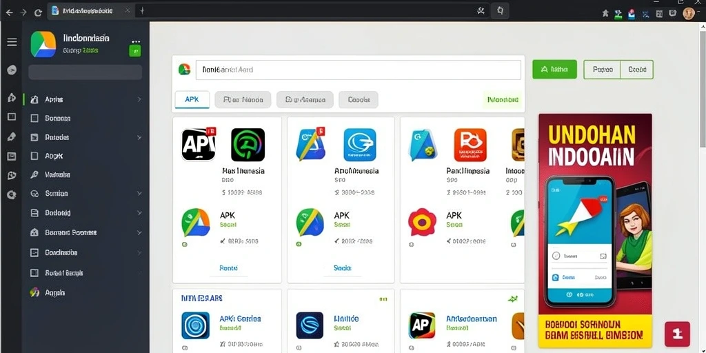The width and height of the screenshot is (706, 353).
Task: Click into the main search field
Action: [x=359, y=70]
